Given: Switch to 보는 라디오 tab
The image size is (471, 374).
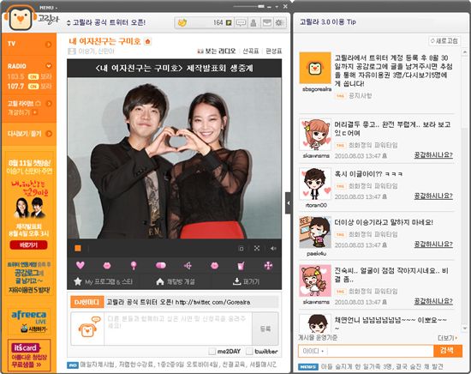Looking at the screenshot, I should point(217,51).
